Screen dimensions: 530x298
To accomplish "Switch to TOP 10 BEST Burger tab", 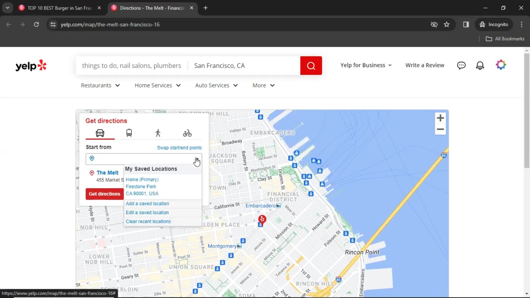I will coord(60,8).
